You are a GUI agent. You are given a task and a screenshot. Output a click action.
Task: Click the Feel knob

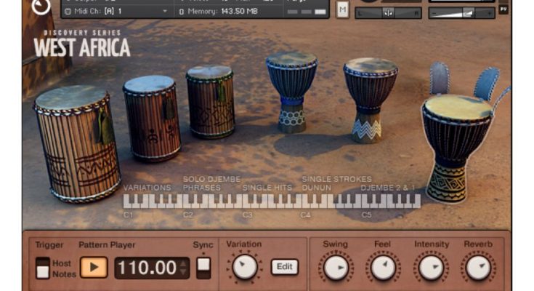(x=383, y=268)
